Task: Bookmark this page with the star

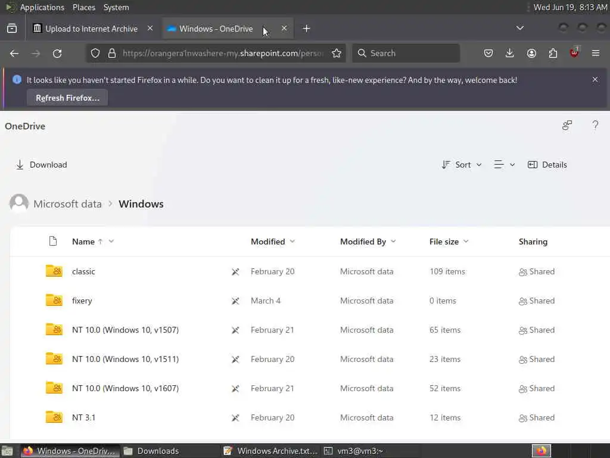Action: 337,53
